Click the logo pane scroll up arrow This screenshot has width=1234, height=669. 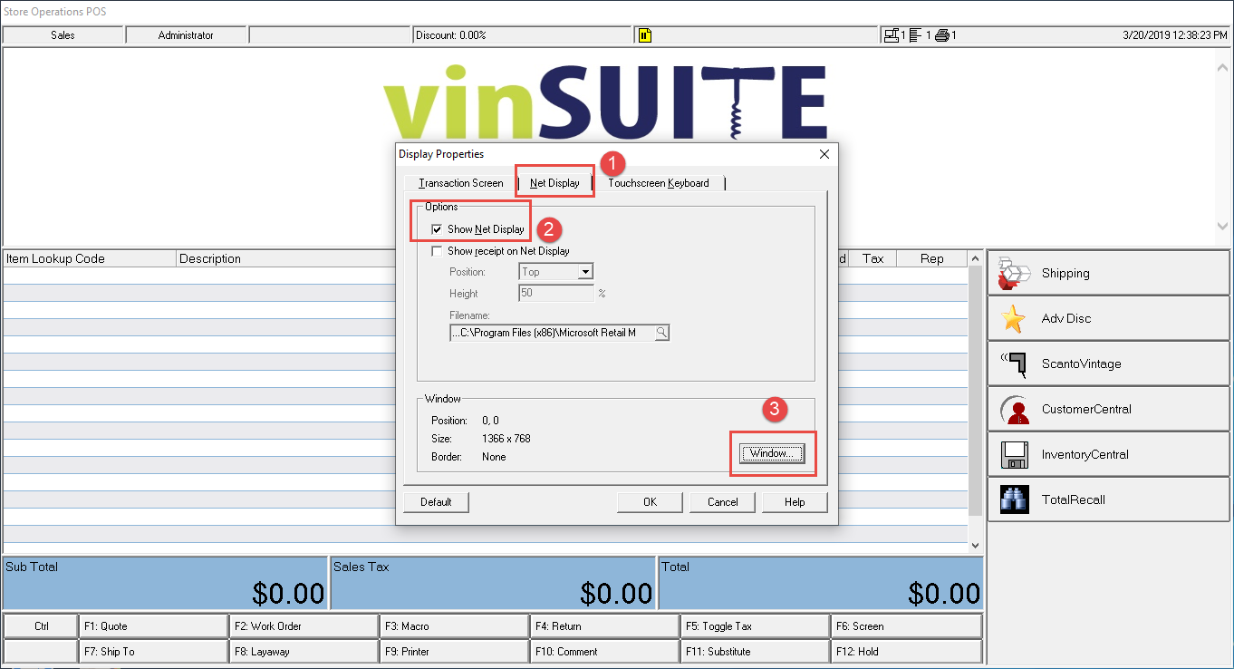pos(1222,68)
